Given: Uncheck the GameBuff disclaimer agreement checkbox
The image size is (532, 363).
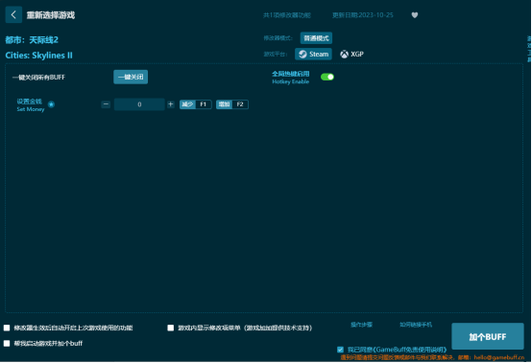Looking at the screenshot, I should pos(340,350).
